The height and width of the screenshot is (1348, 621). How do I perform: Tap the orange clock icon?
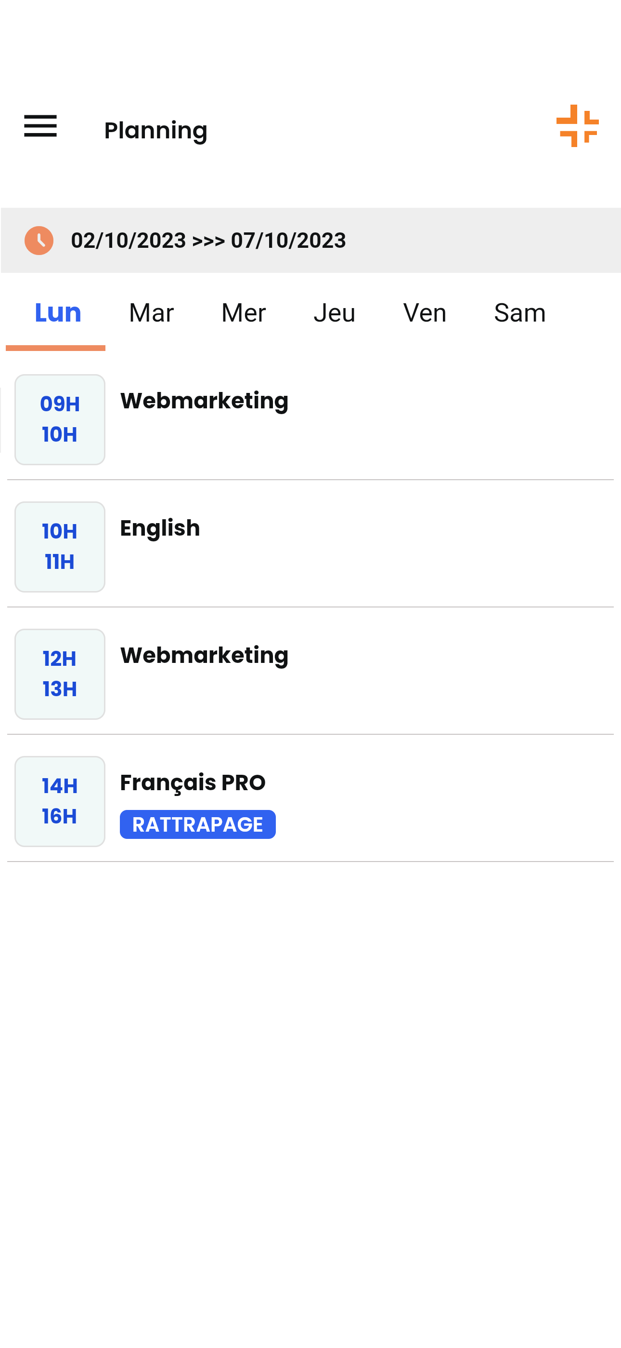coord(39,241)
